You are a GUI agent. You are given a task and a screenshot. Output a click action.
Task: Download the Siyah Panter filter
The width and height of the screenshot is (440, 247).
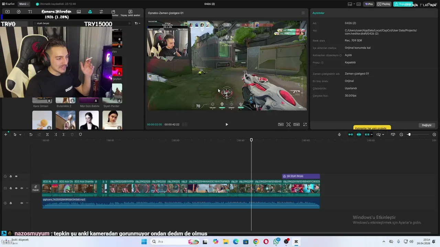[119, 101]
